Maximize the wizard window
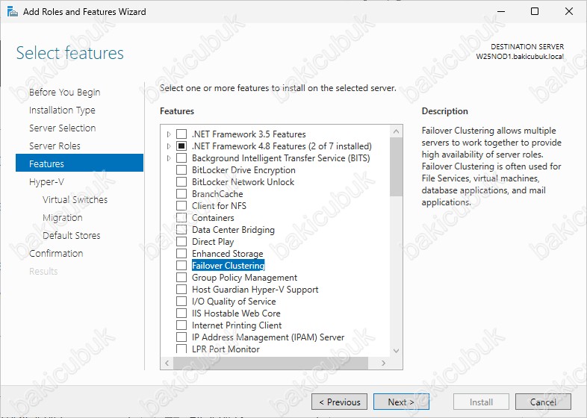The image size is (587, 418). point(535,11)
